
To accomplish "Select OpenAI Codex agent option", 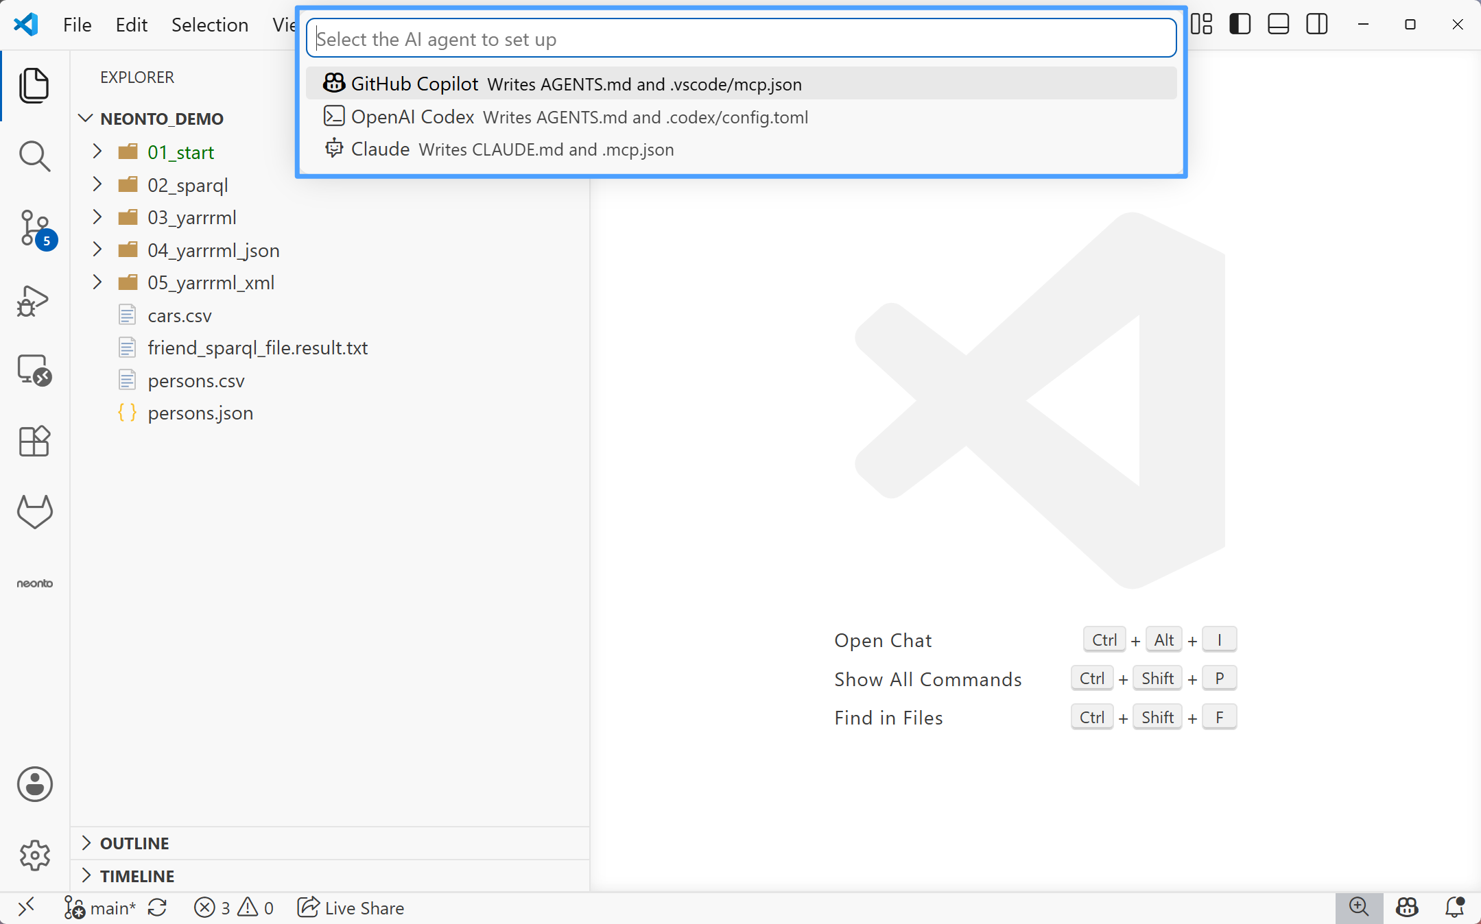I will click(x=741, y=117).
